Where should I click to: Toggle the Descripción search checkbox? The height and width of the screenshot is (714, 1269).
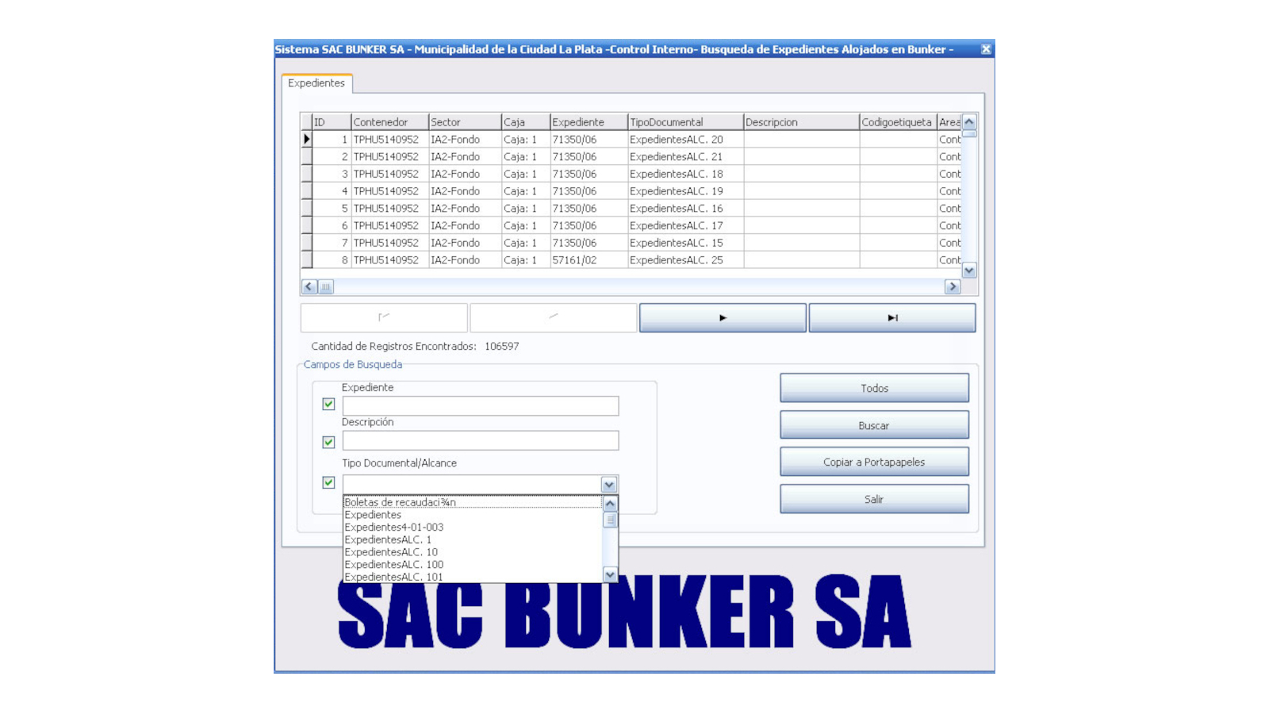point(328,442)
